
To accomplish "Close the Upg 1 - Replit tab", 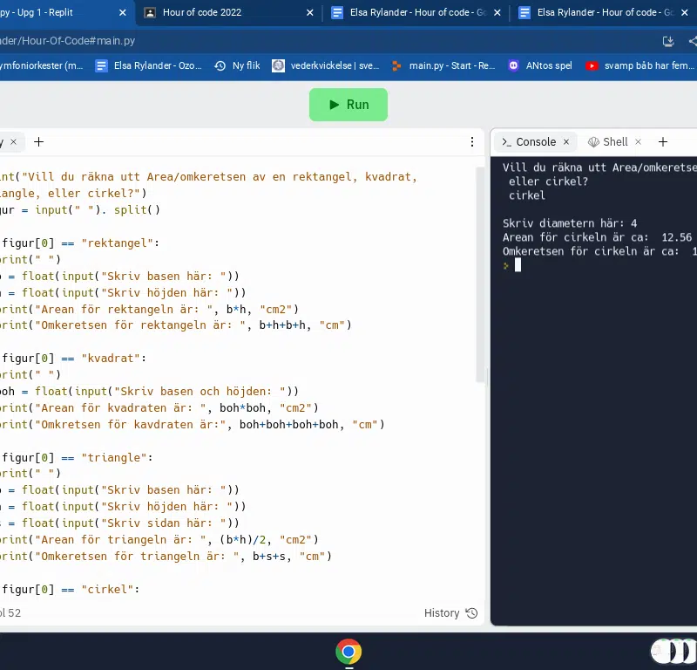I will point(123,13).
